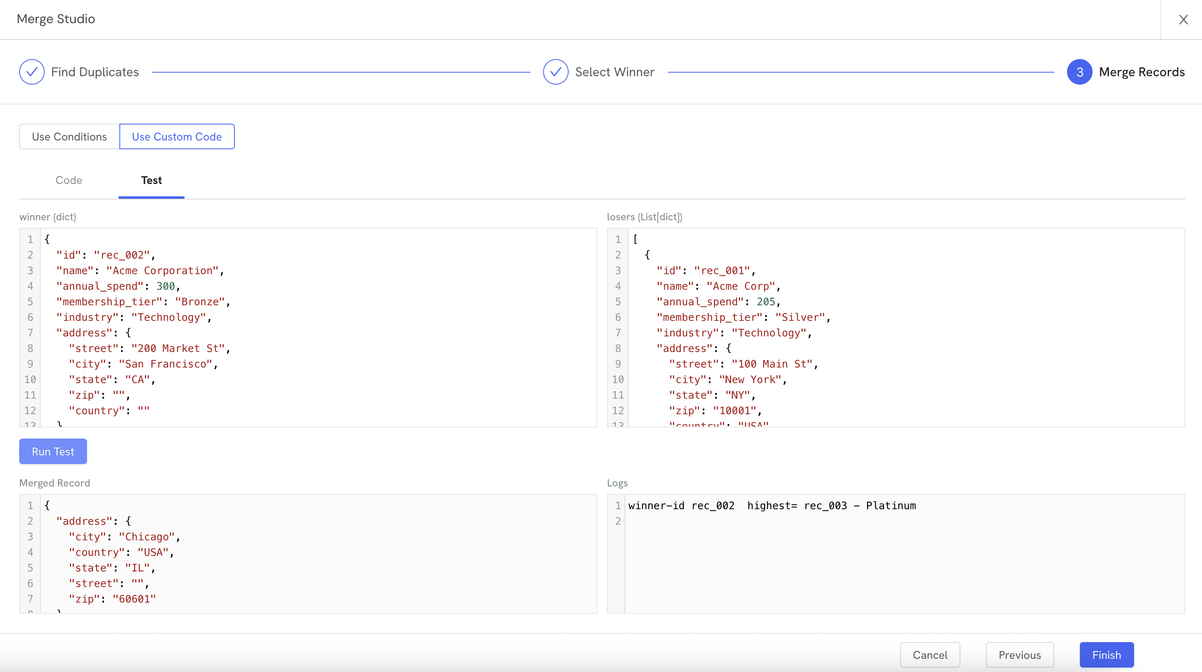Screen dimensions: 1202x672
Task: Click the log line with highest= rec_003 Platinum
Action: pyautogui.click(x=772, y=506)
